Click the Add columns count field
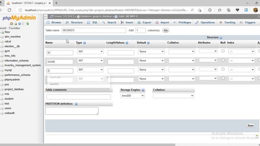 [x=141, y=30]
